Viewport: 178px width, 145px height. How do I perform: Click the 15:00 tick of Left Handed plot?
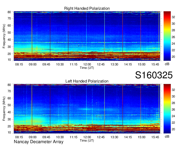pos(142,137)
